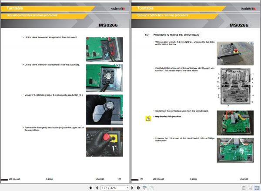Go to the first page of the document
The image size is (261, 191).
click(x=91, y=188)
